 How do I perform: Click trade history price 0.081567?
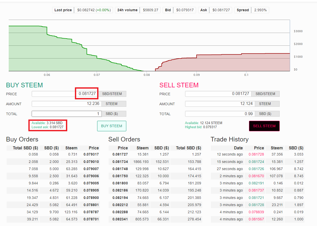(256, 219)
